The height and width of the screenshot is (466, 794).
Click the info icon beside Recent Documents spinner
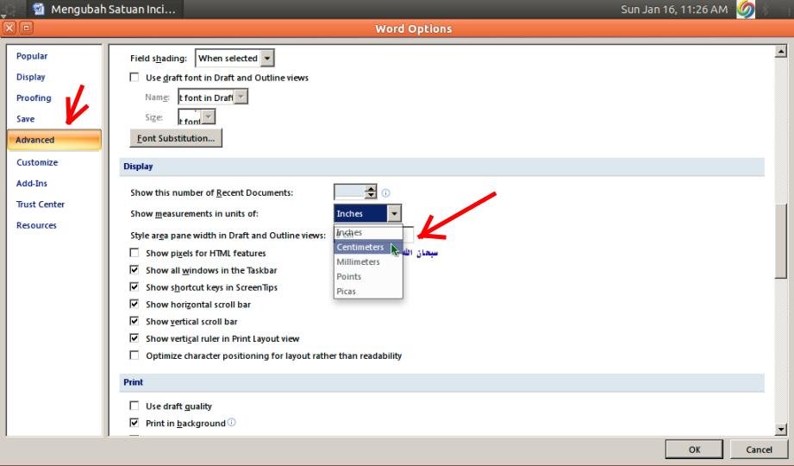(x=386, y=192)
